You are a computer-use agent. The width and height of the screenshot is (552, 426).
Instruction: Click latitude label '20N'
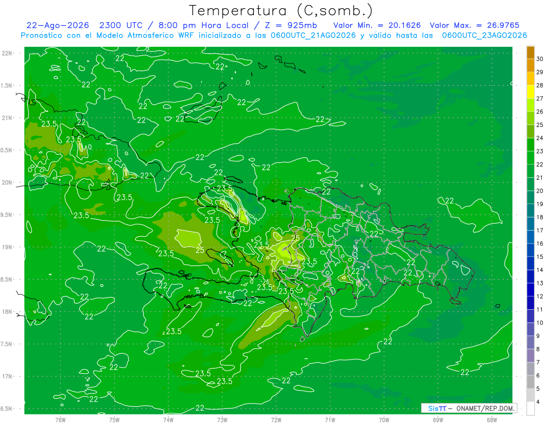[x=8, y=182]
